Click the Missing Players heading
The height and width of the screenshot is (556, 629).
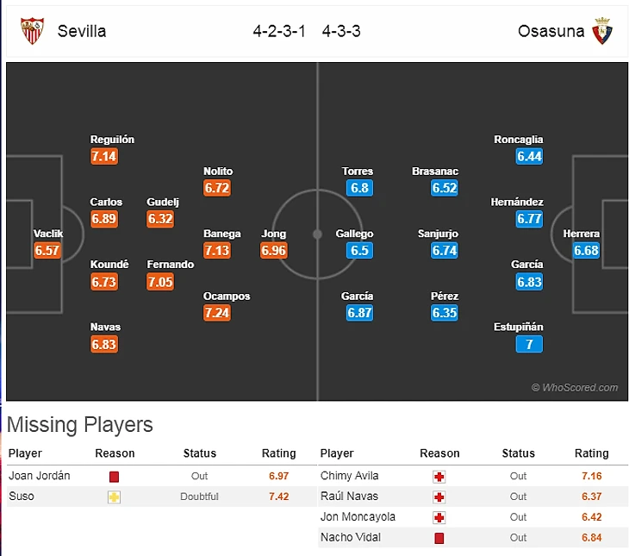tap(80, 425)
